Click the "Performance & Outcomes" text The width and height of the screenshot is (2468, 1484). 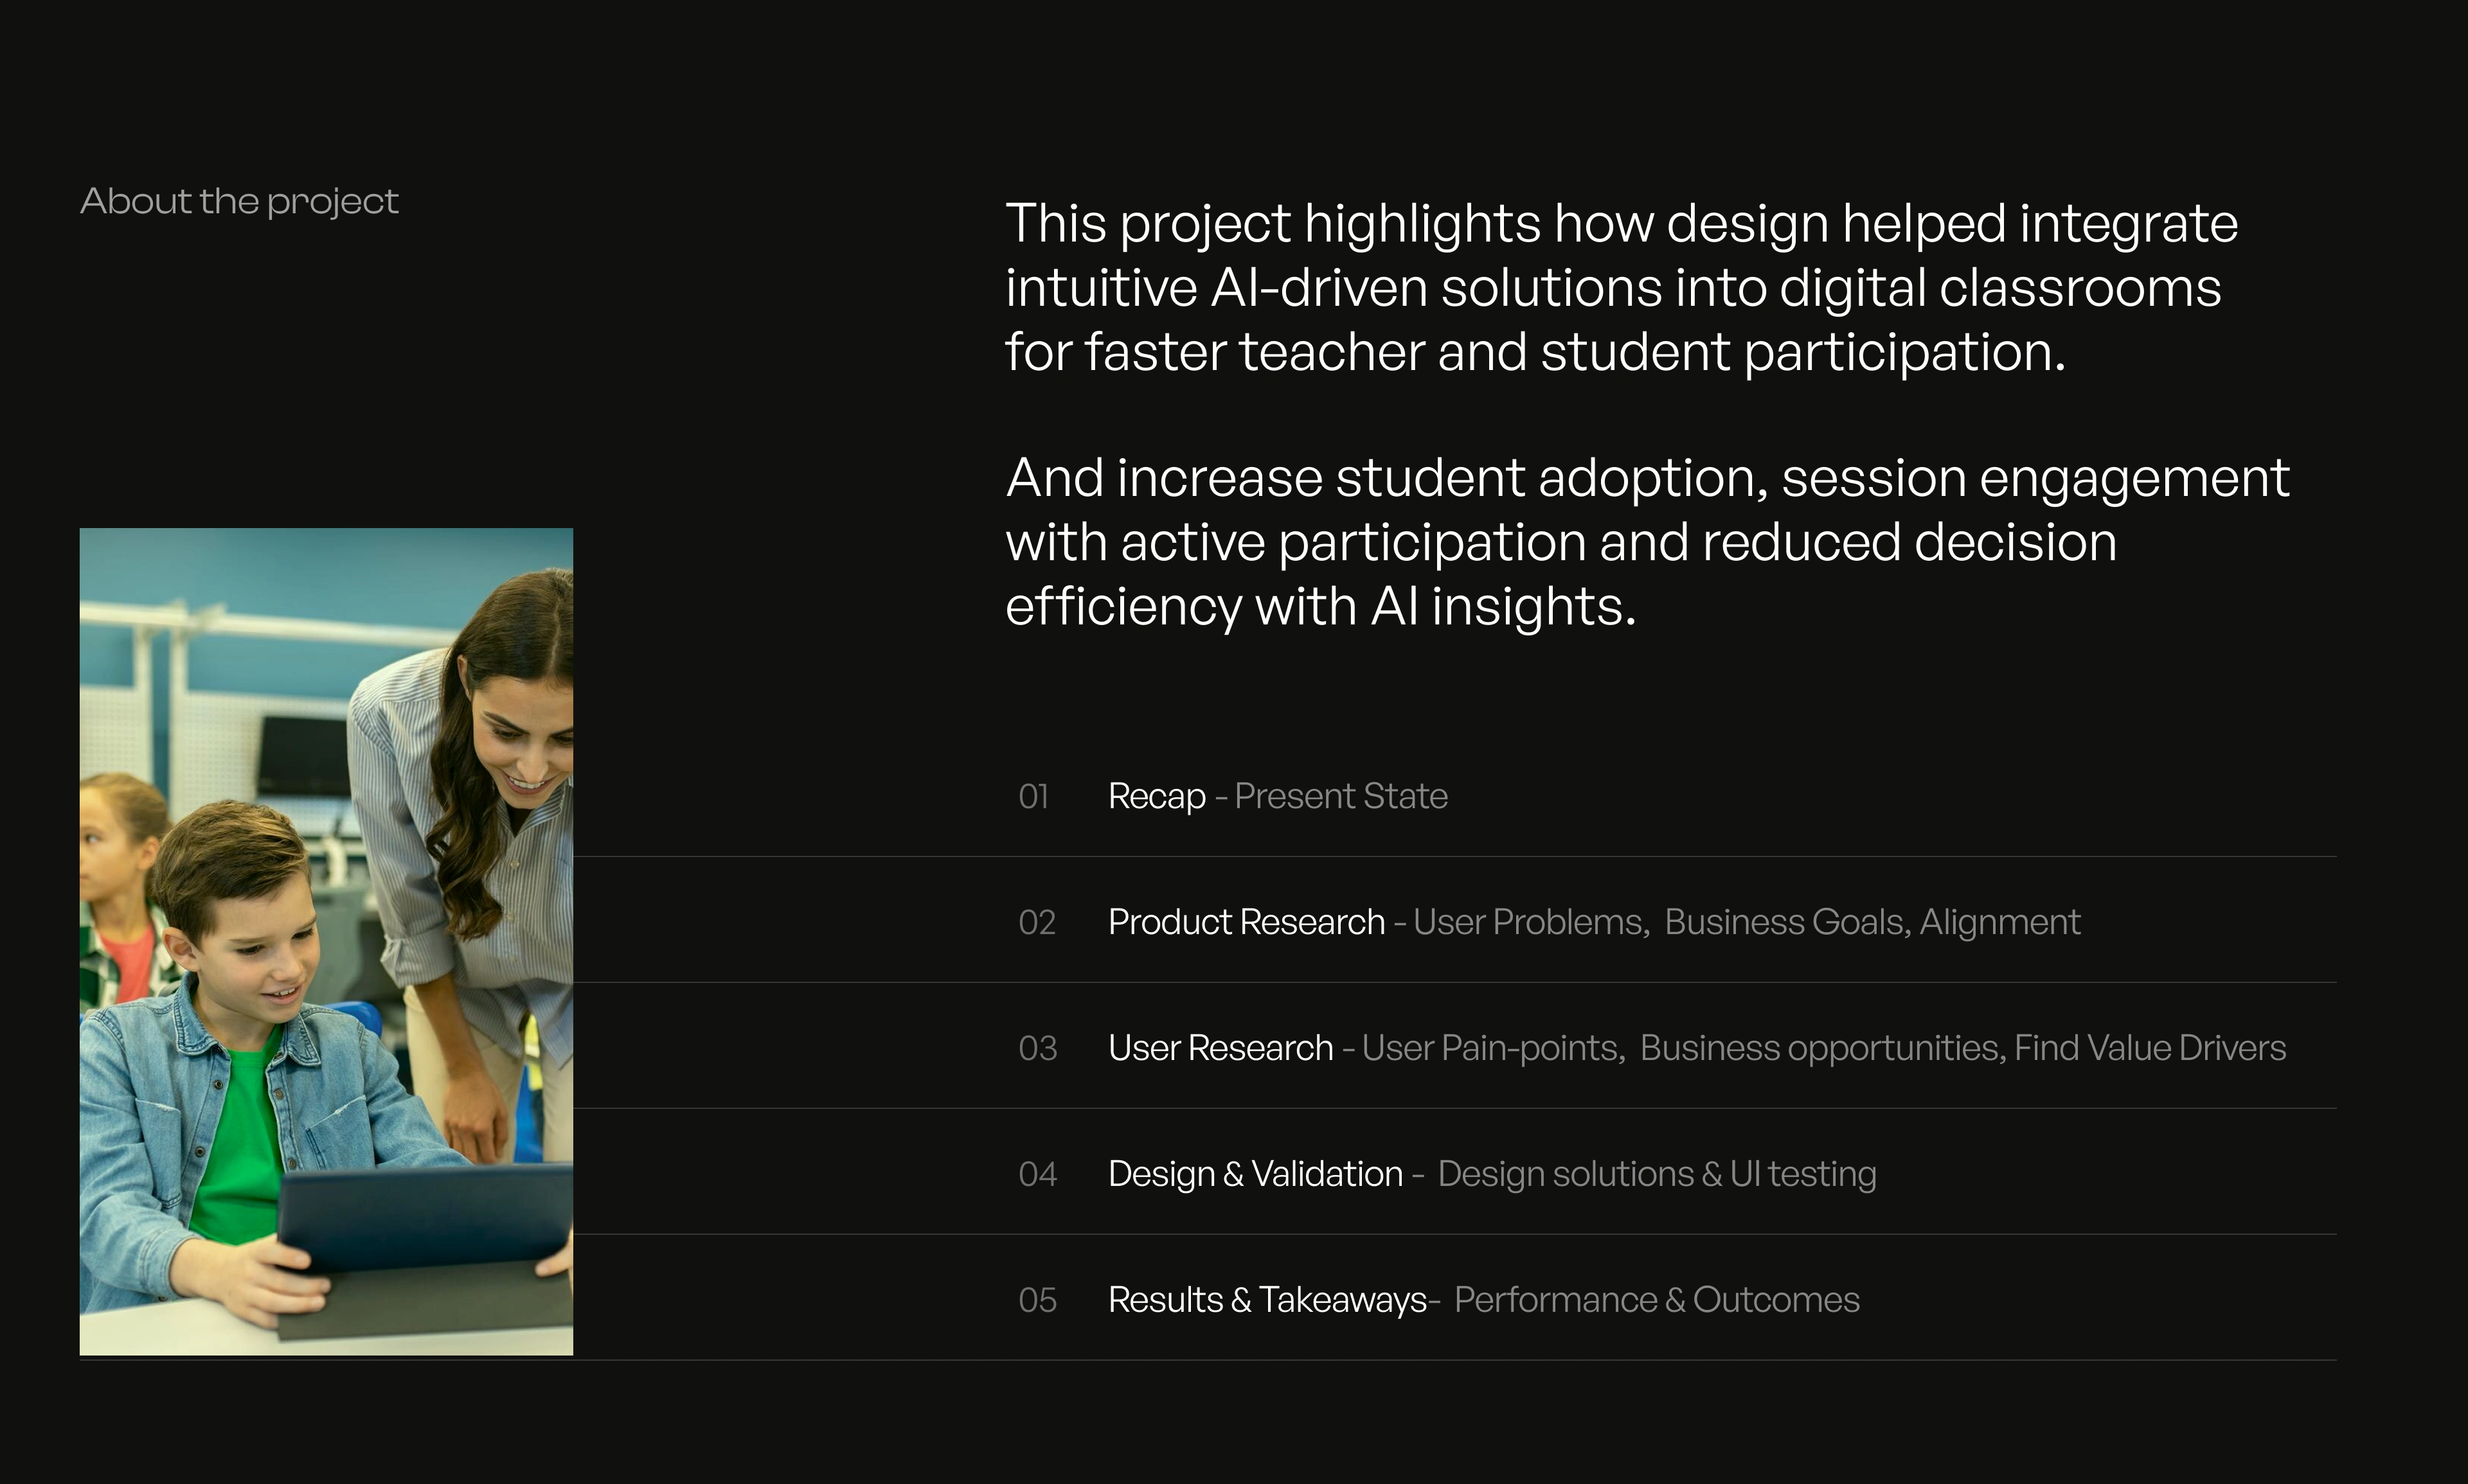pos(1657,1301)
